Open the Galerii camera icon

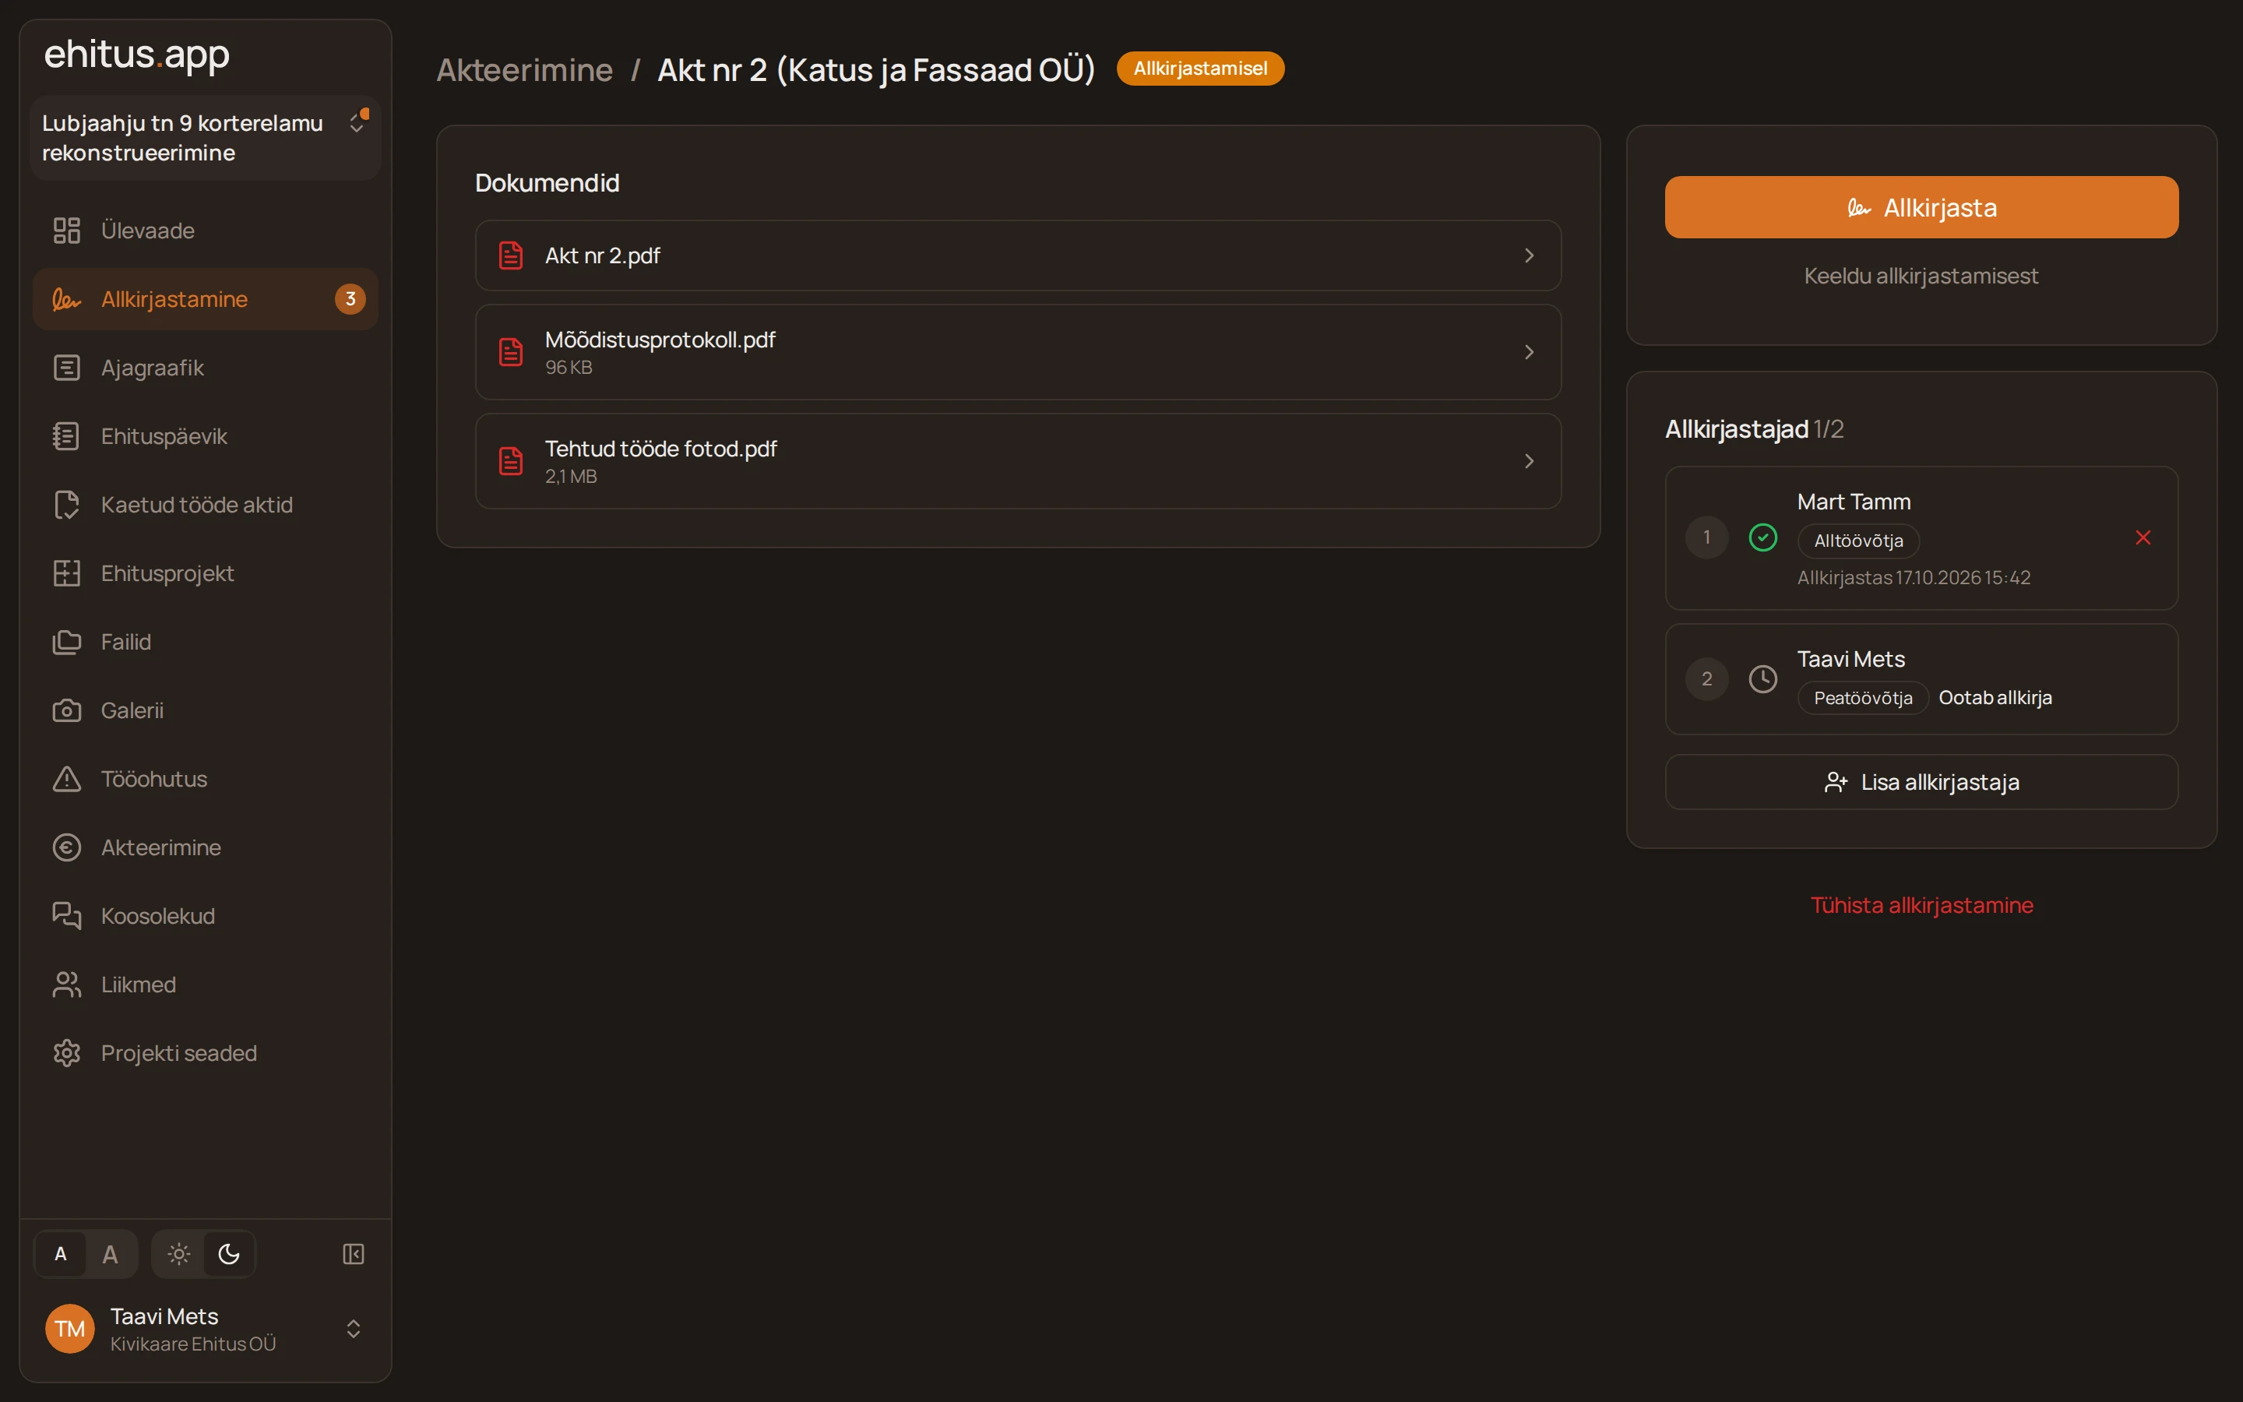[x=67, y=710]
